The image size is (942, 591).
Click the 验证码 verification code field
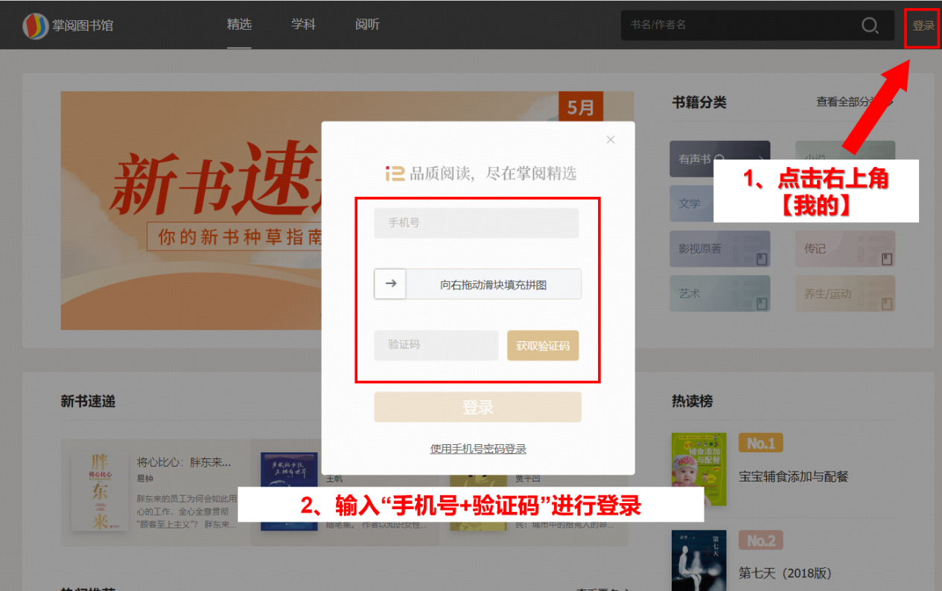click(x=436, y=345)
